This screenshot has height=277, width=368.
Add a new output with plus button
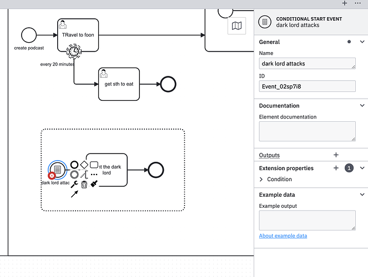335,155
